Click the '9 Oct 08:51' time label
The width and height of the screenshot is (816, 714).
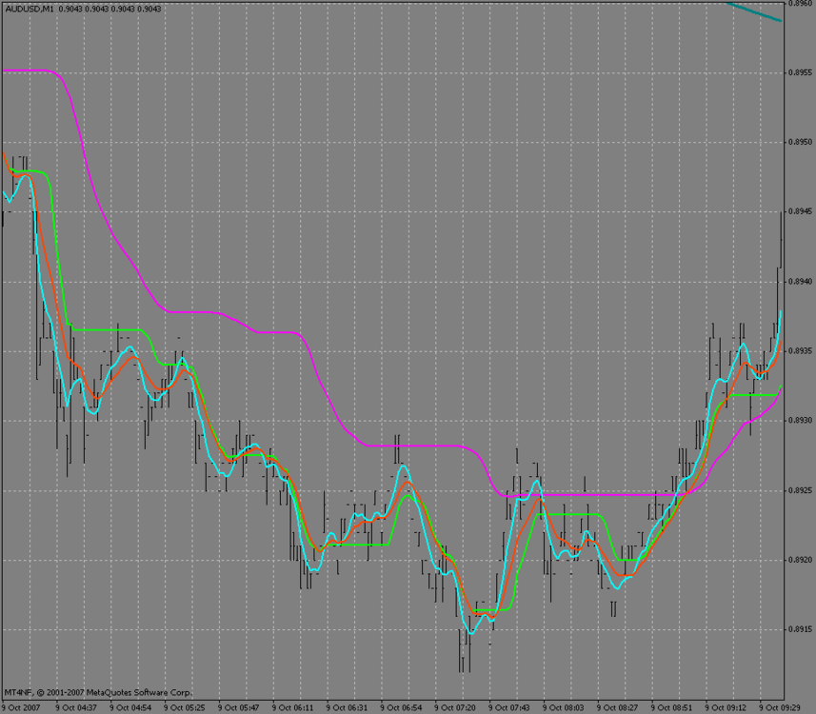click(x=671, y=707)
